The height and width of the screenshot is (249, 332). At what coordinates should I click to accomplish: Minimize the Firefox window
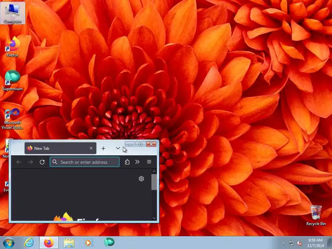click(x=130, y=144)
